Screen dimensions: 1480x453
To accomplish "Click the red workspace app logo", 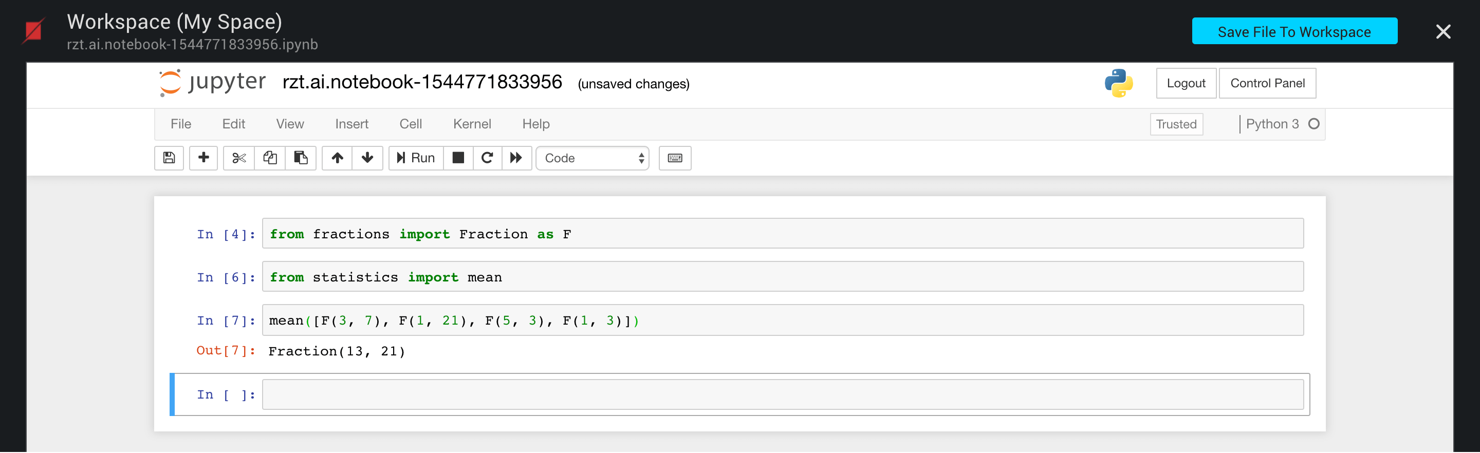I will (x=33, y=30).
